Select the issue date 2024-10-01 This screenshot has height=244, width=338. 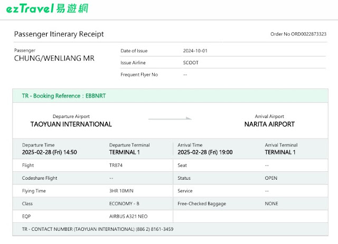[195, 51]
